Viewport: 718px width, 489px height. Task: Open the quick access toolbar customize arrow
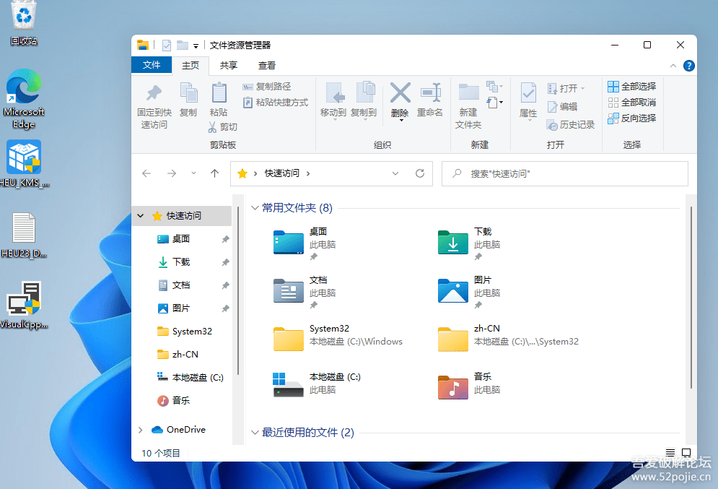pos(196,46)
